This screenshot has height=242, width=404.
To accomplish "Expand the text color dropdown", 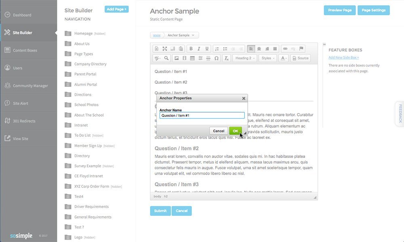I will click(x=284, y=58).
